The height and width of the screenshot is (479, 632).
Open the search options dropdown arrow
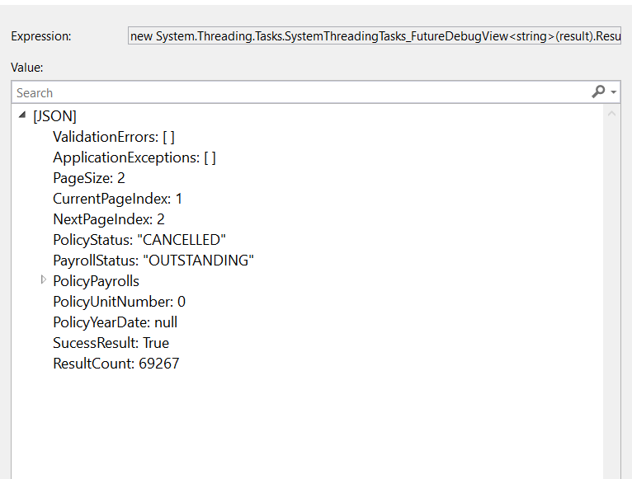click(x=614, y=92)
